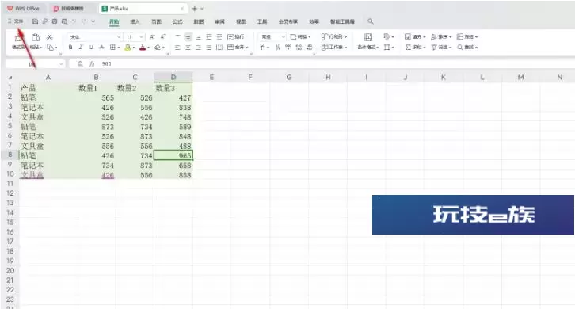
Task: Toggle Underline formatting
Action: [91, 48]
